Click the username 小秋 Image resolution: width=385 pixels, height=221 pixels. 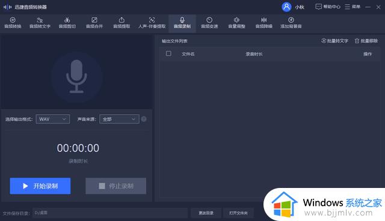(x=300, y=7)
